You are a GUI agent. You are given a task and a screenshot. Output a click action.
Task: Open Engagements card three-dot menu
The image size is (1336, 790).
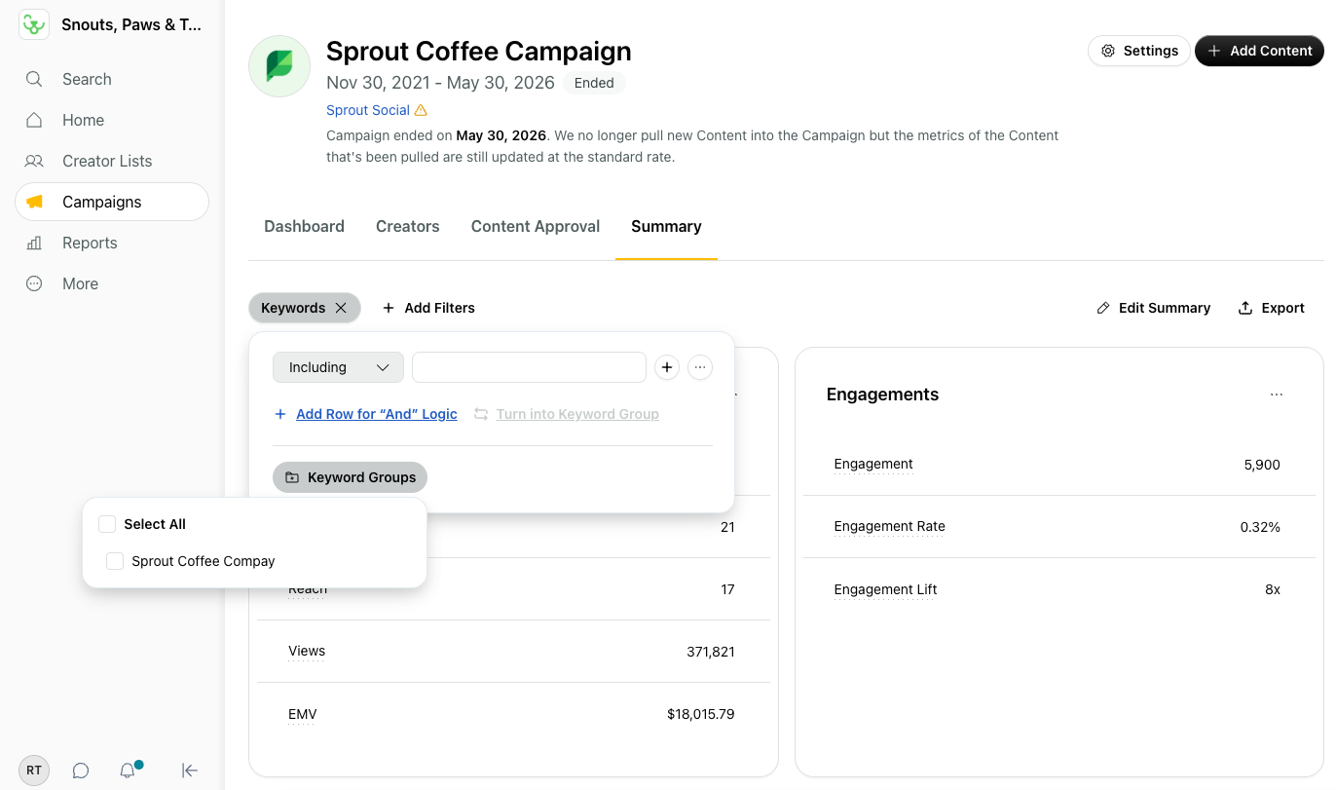(x=1277, y=395)
